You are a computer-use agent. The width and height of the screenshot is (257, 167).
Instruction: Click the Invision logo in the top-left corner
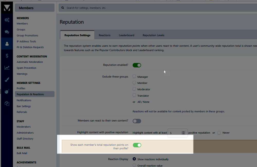7,8
